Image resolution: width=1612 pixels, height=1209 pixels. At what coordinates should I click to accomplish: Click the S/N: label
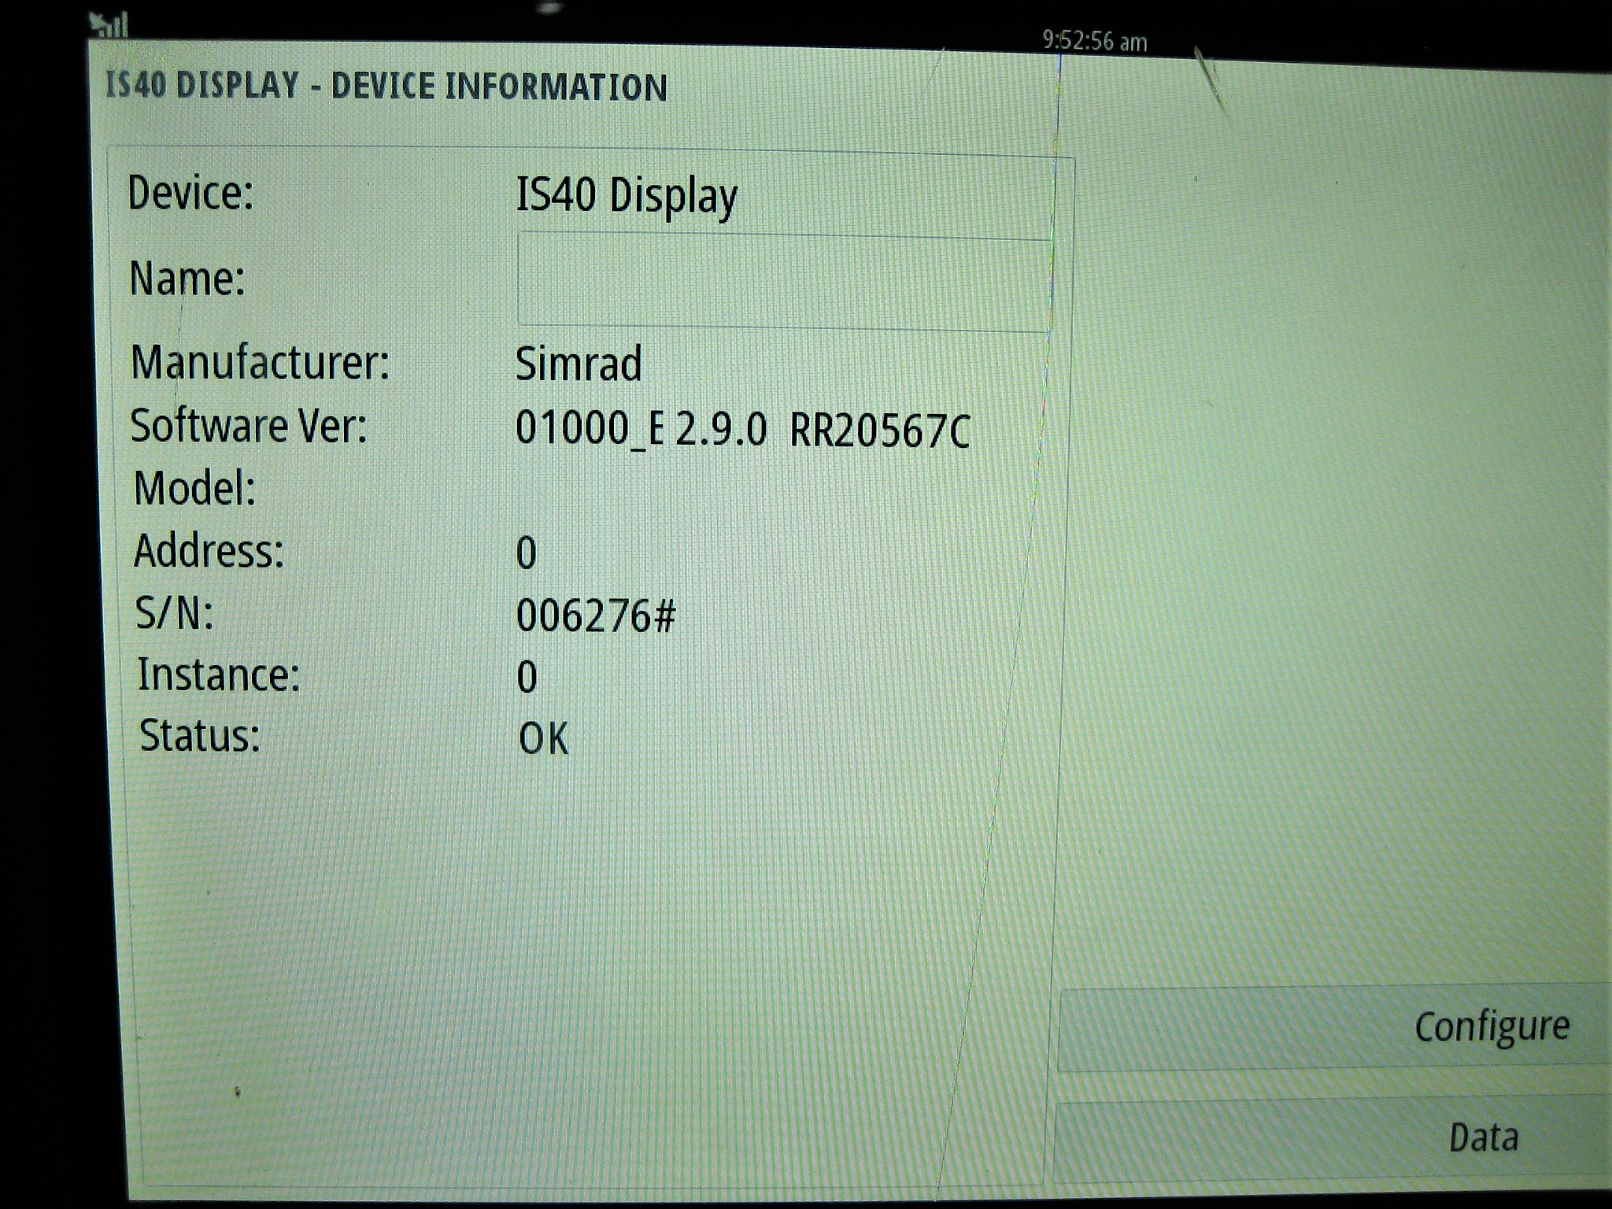(174, 613)
